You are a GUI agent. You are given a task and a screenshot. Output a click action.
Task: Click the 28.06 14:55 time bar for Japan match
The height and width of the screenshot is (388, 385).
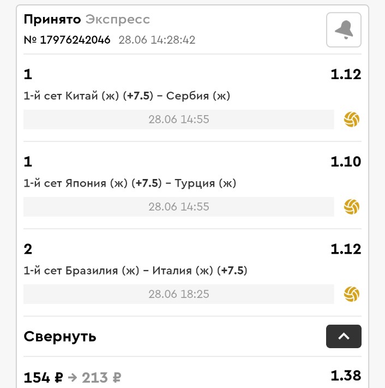point(178,207)
